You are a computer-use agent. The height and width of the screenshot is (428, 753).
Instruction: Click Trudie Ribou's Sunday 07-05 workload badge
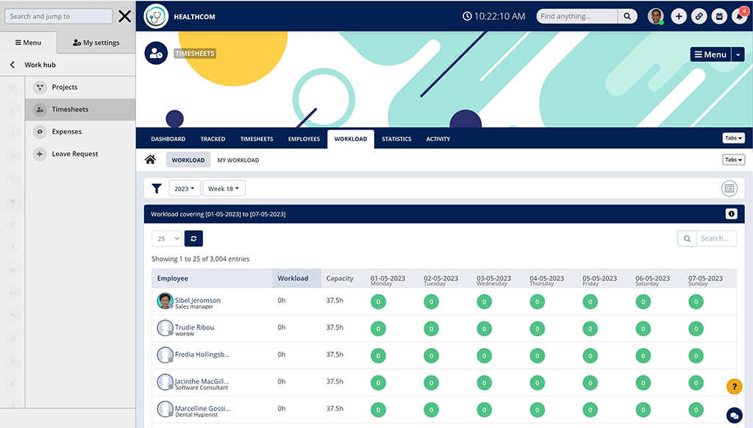point(696,329)
